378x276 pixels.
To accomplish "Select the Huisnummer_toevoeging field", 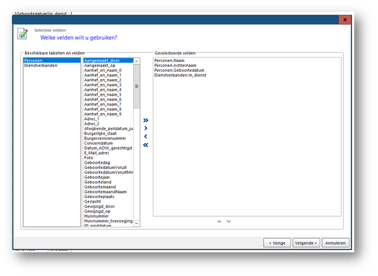I will tap(108, 221).
